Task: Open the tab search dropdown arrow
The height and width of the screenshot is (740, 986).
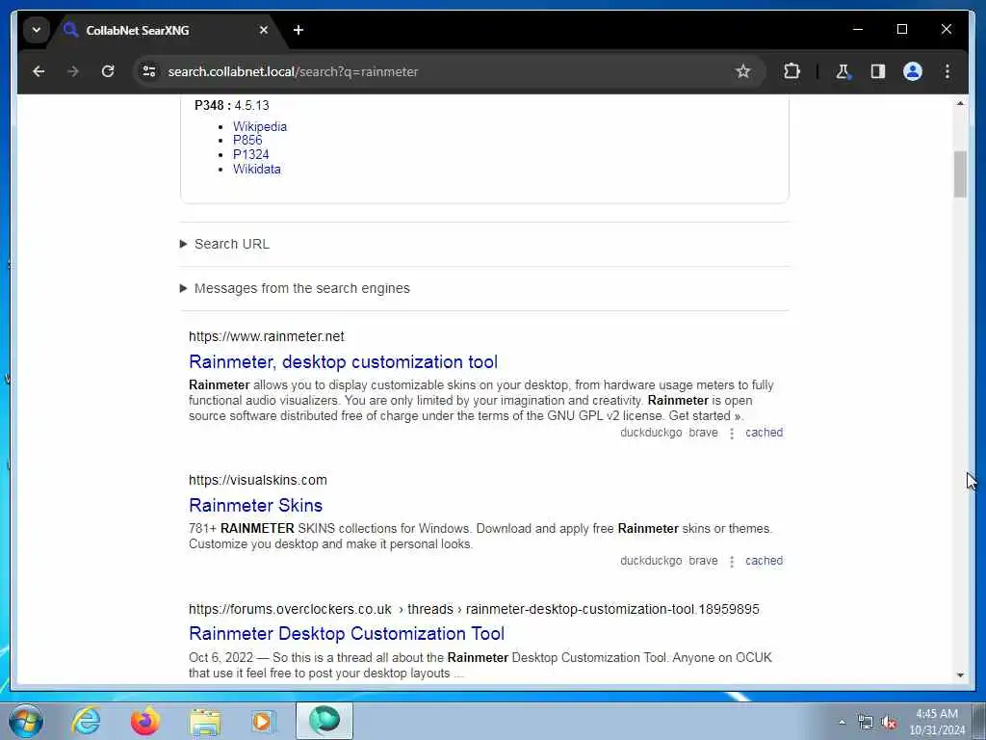Action: click(37, 30)
